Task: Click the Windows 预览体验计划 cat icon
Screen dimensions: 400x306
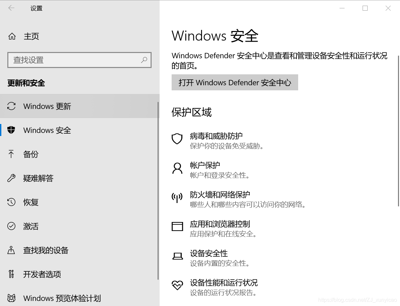Action: pyautogui.click(x=11, y=298)
